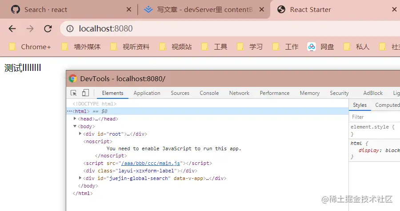Click the globe favicon on React Starter tab
Viewport: 400px width, 211px height.
pos(281,10)
